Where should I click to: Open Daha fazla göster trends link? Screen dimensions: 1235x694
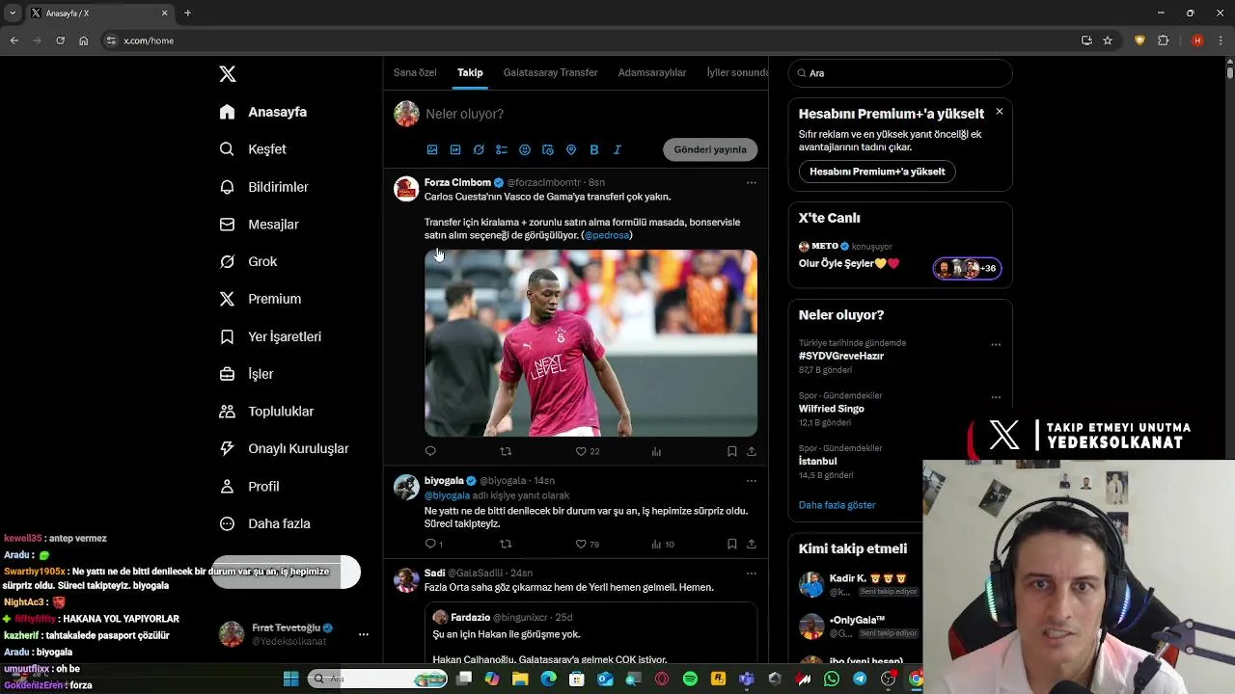(837, 505)
